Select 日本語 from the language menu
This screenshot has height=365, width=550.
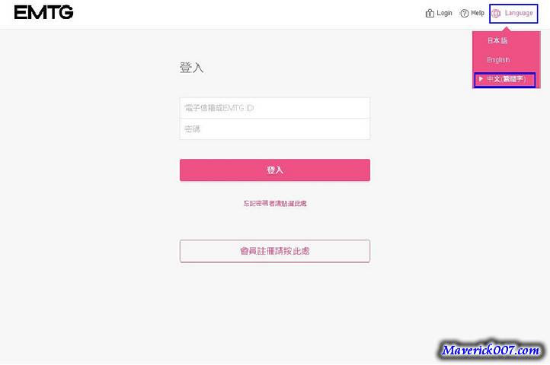tap(497, 40)
